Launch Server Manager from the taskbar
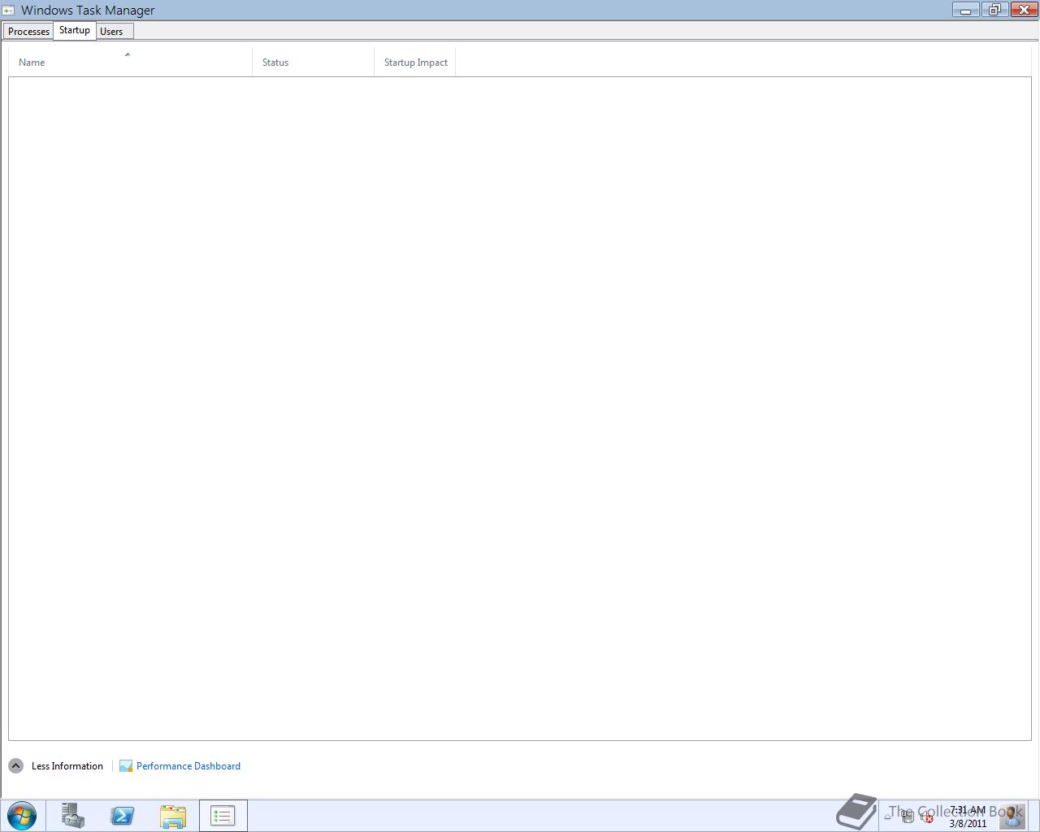The image size is (1040, 832). click(x=73, y=816)
